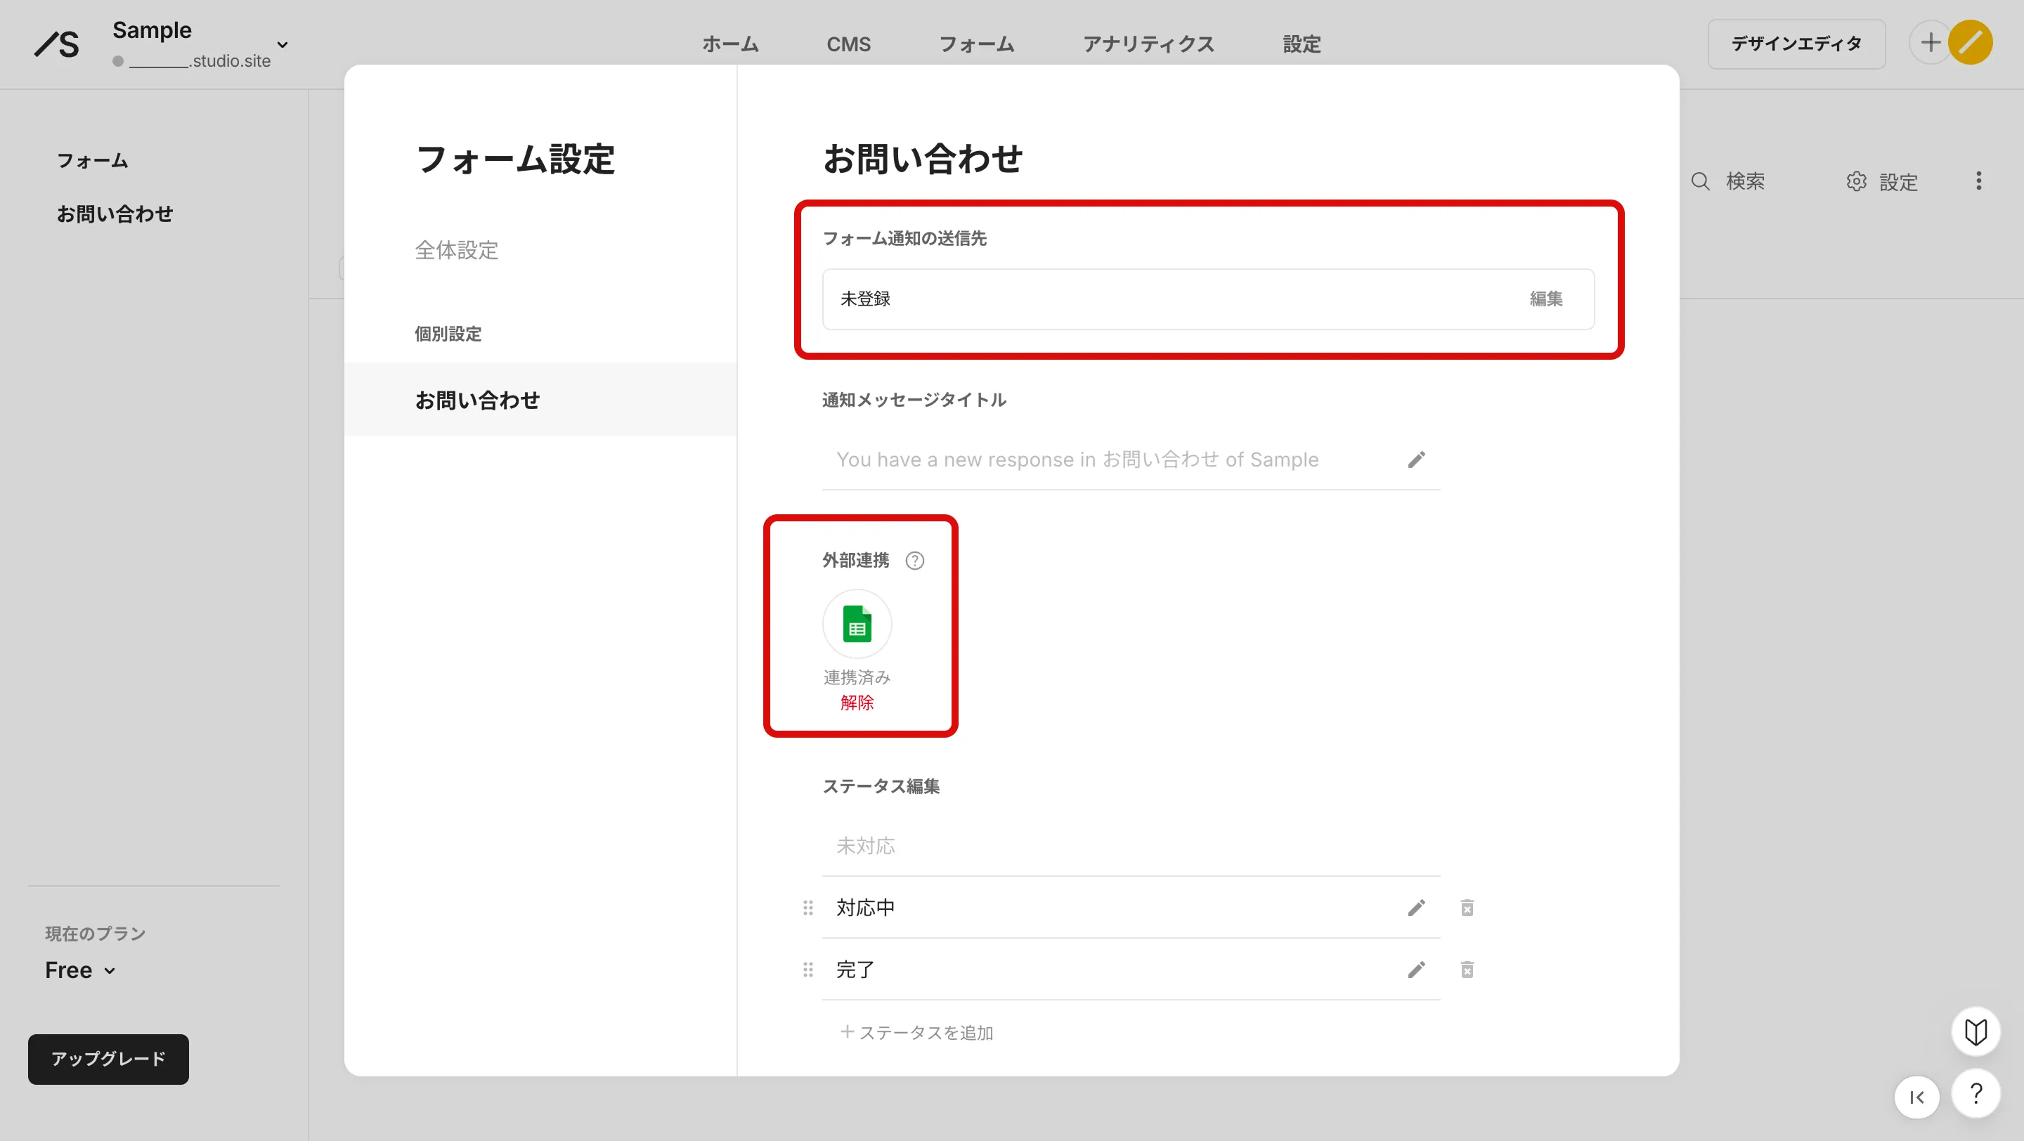Click the Studio logo icon
2024x1141 pixels.
[x=56, y=44]
